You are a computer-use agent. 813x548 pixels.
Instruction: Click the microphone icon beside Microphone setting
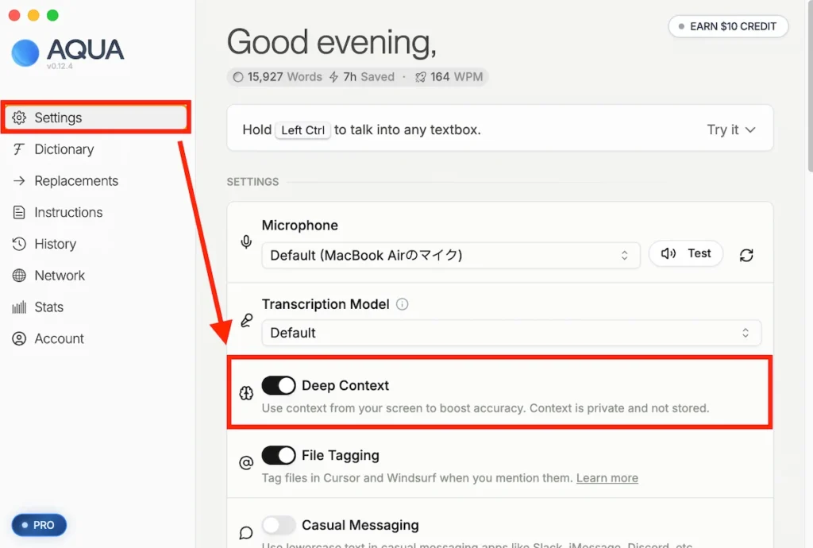pyautogui.click(x=246, y=242)
